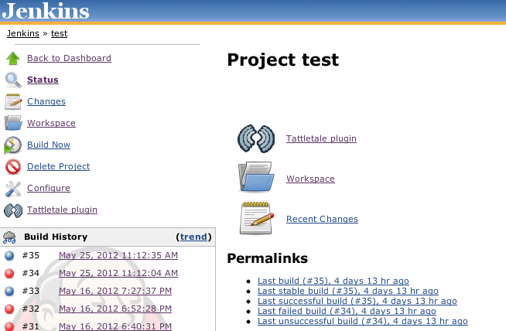Viewport: 506px width, 331px height.
Task: Click the notepad Changes icon in sidebar
Action: point(13,101)
